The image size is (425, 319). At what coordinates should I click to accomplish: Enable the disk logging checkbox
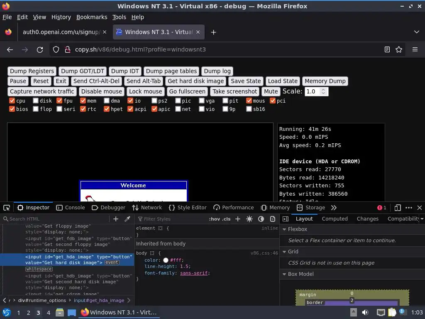36,101
